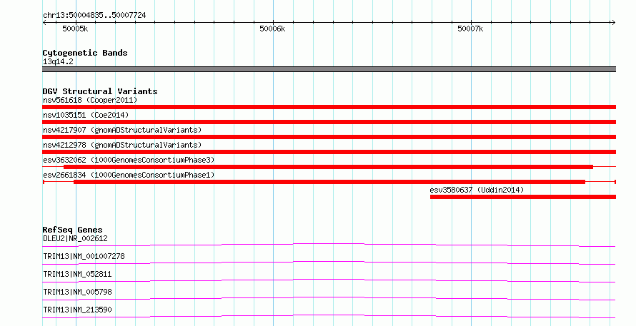
Task: Select the 13q14.2 band label
Action: click(58, 61)
